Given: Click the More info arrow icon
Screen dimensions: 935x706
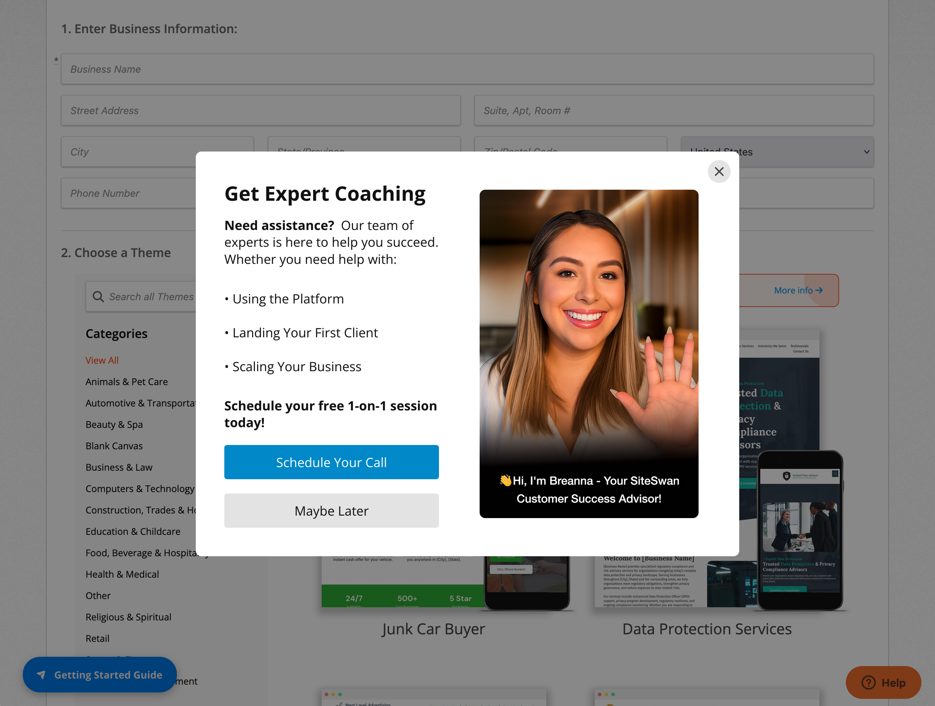Looking at the screenshot, I should (819, 291).
